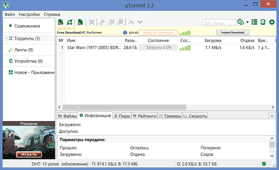Click the Ready for Download bar

point(158,33)
